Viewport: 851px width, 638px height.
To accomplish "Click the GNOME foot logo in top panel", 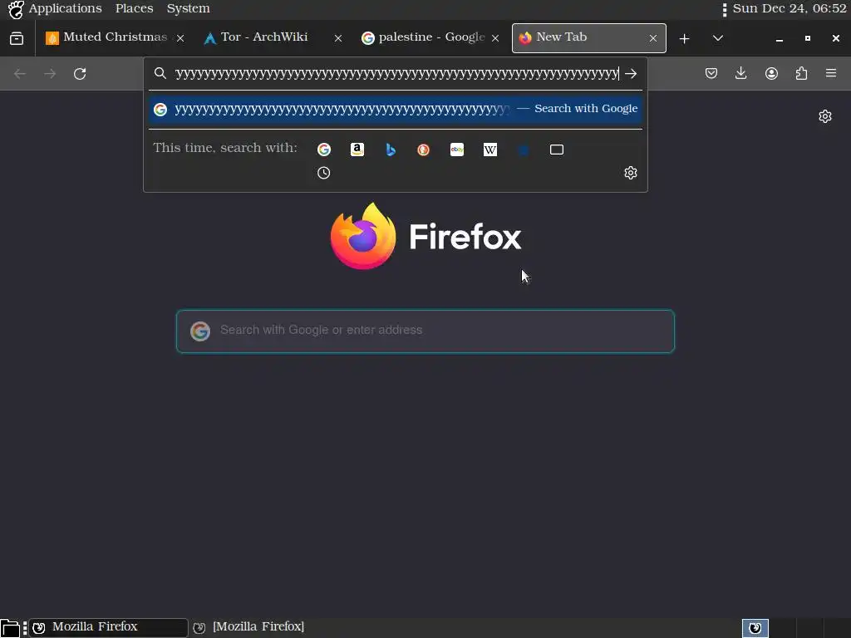I will coord(16,9).
